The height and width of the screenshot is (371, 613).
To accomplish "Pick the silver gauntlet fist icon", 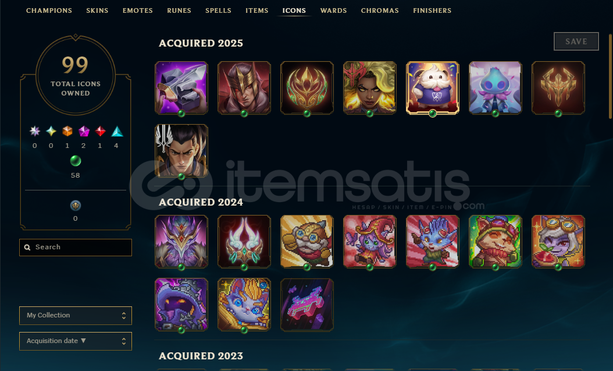I will [181, 88].
